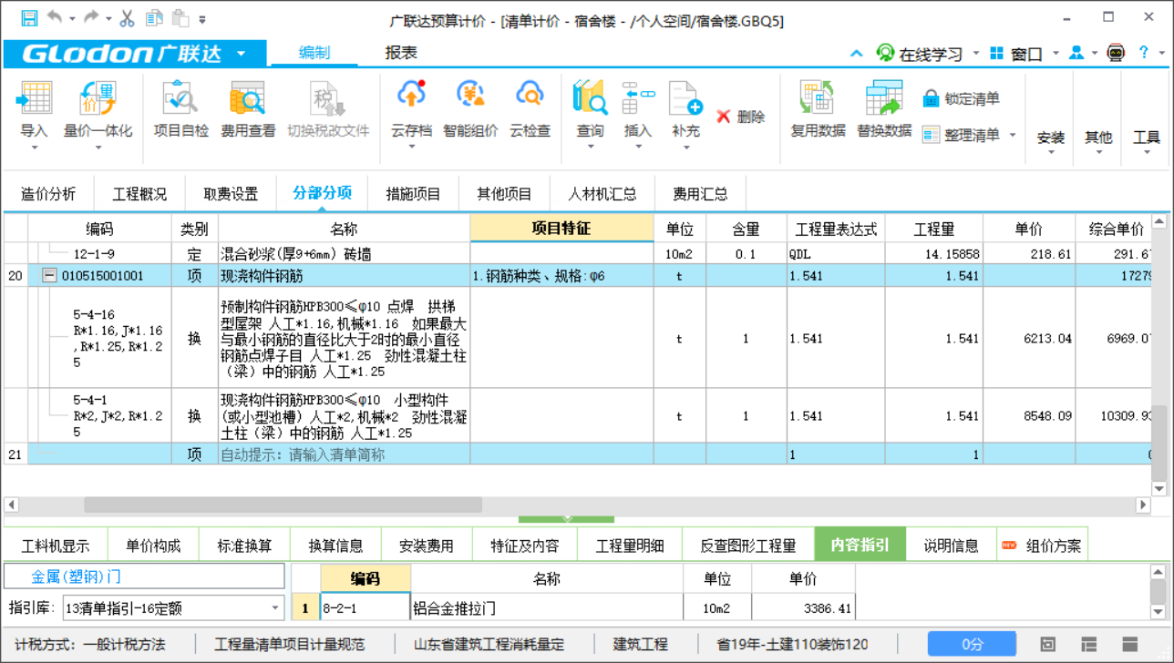
Task: Select the 标准换算 bottom tab
Action: [244, 546]
